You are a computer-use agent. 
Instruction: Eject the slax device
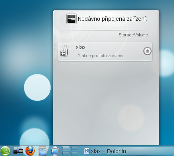(147, 51)
